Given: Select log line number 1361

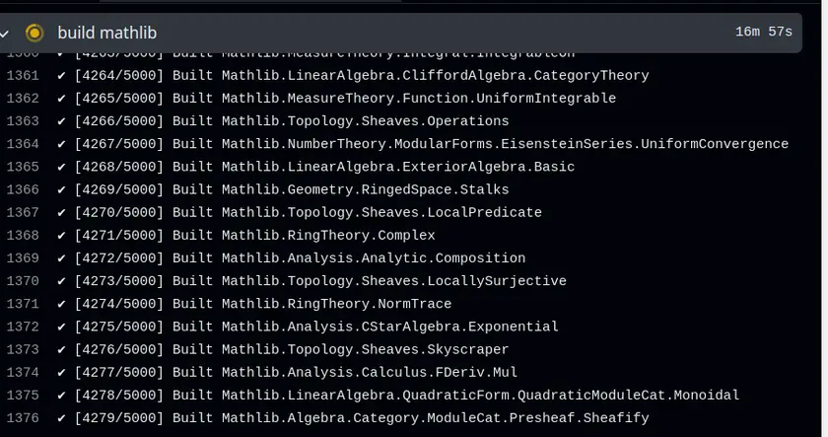Looking at the screenshot, I should tap(23, 76).
